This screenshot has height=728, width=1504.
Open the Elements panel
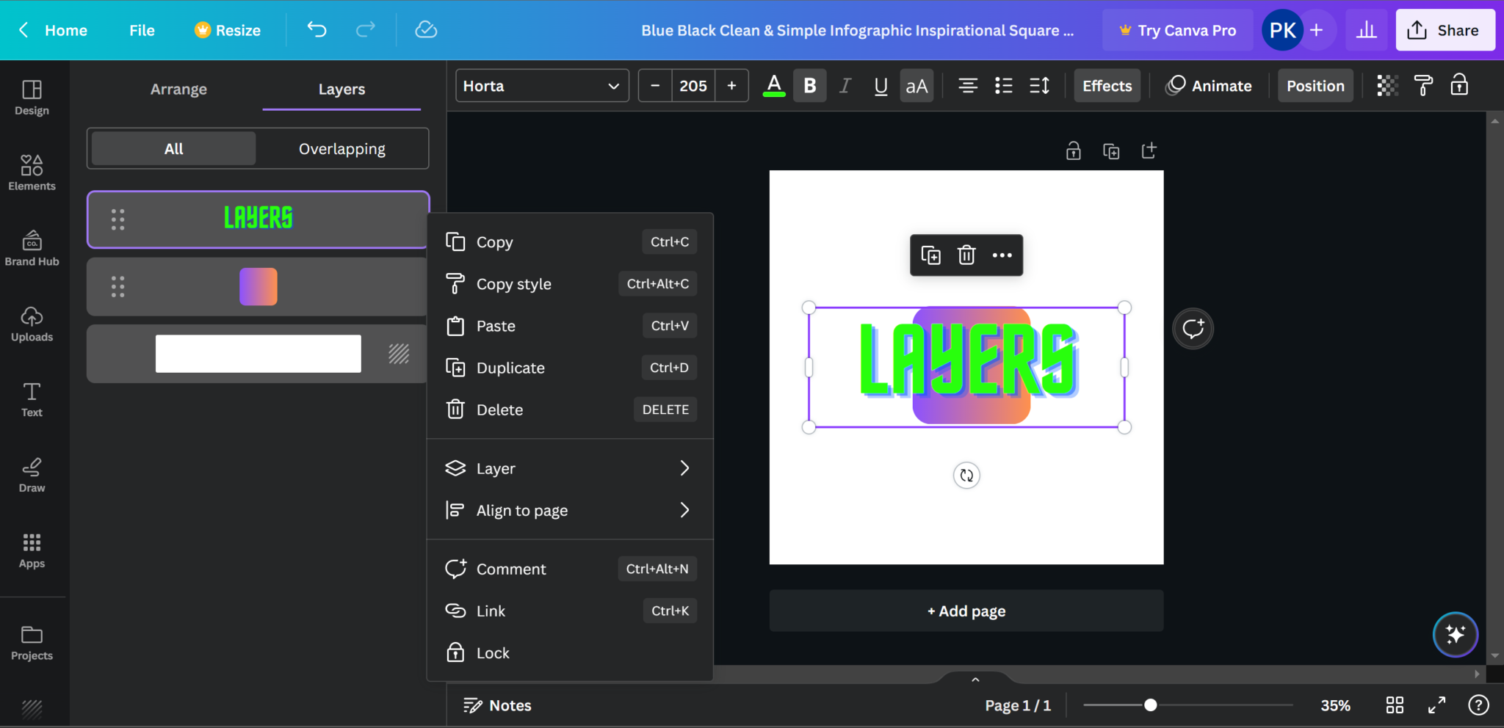point(32,172)
